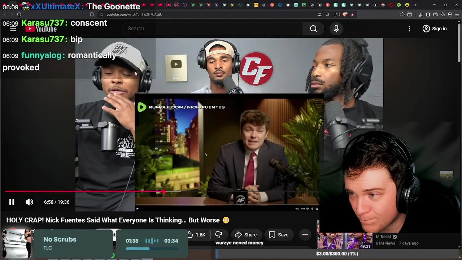The height and width of the screenshot is (260, 462).
Task: Focus the YouTube Search field
Action: (213, 29)
